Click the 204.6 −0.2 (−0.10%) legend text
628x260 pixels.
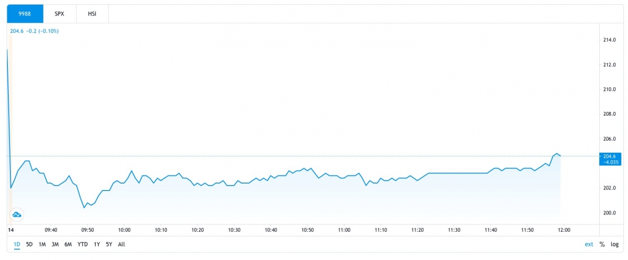point(35,31)
